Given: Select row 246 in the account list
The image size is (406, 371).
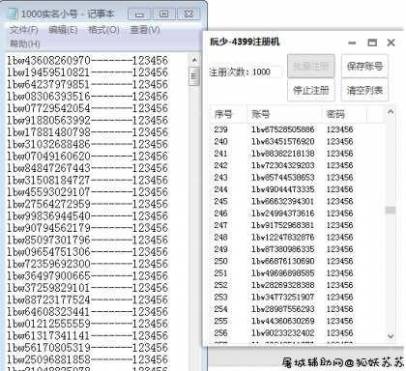Looking at the screenshot, I should click(297, 214).
